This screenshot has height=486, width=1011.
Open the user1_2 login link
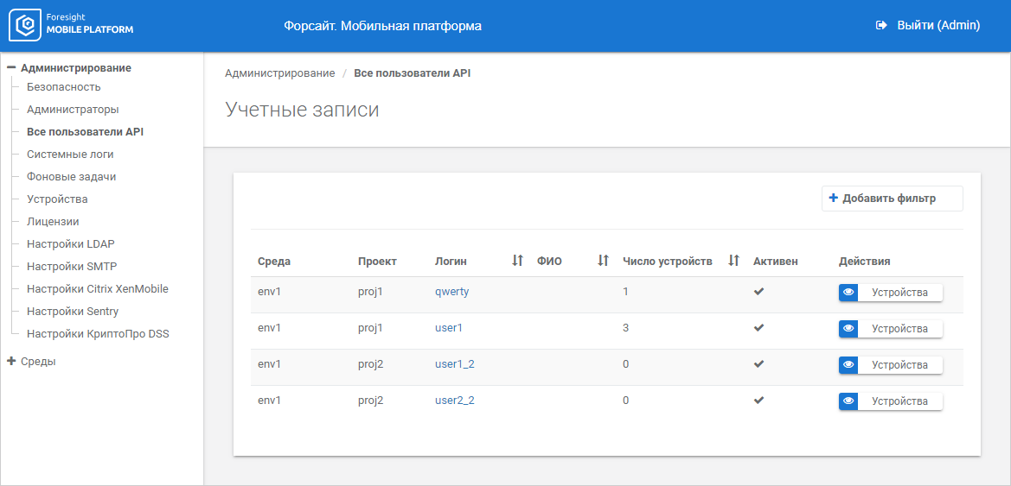[x=454, y=364]
